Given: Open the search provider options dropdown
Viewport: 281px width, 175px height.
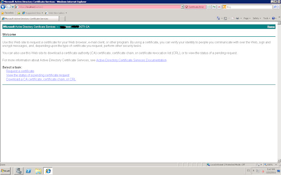Looking at the screenshot, I should pos(278,7).
